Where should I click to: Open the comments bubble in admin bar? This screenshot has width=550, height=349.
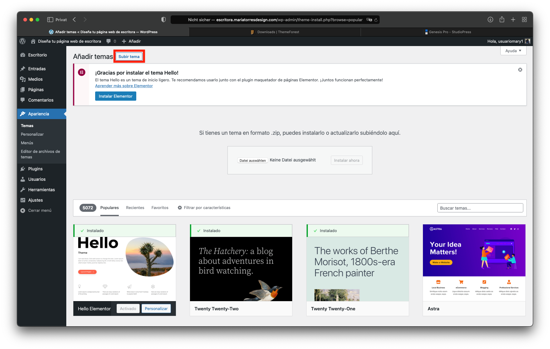[x=109, y=41]
